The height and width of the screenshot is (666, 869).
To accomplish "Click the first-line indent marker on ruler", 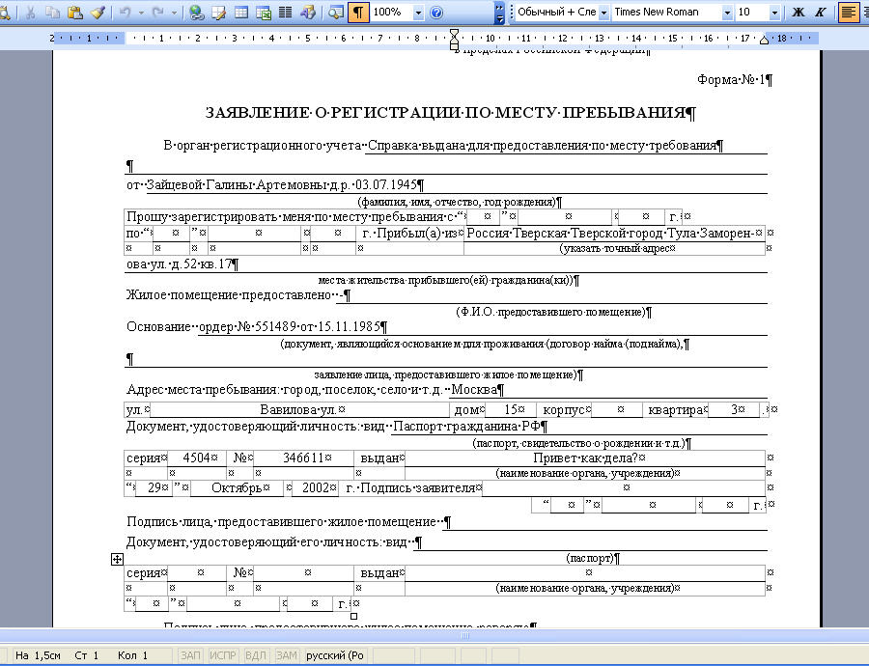I will (x=455, y=34).
